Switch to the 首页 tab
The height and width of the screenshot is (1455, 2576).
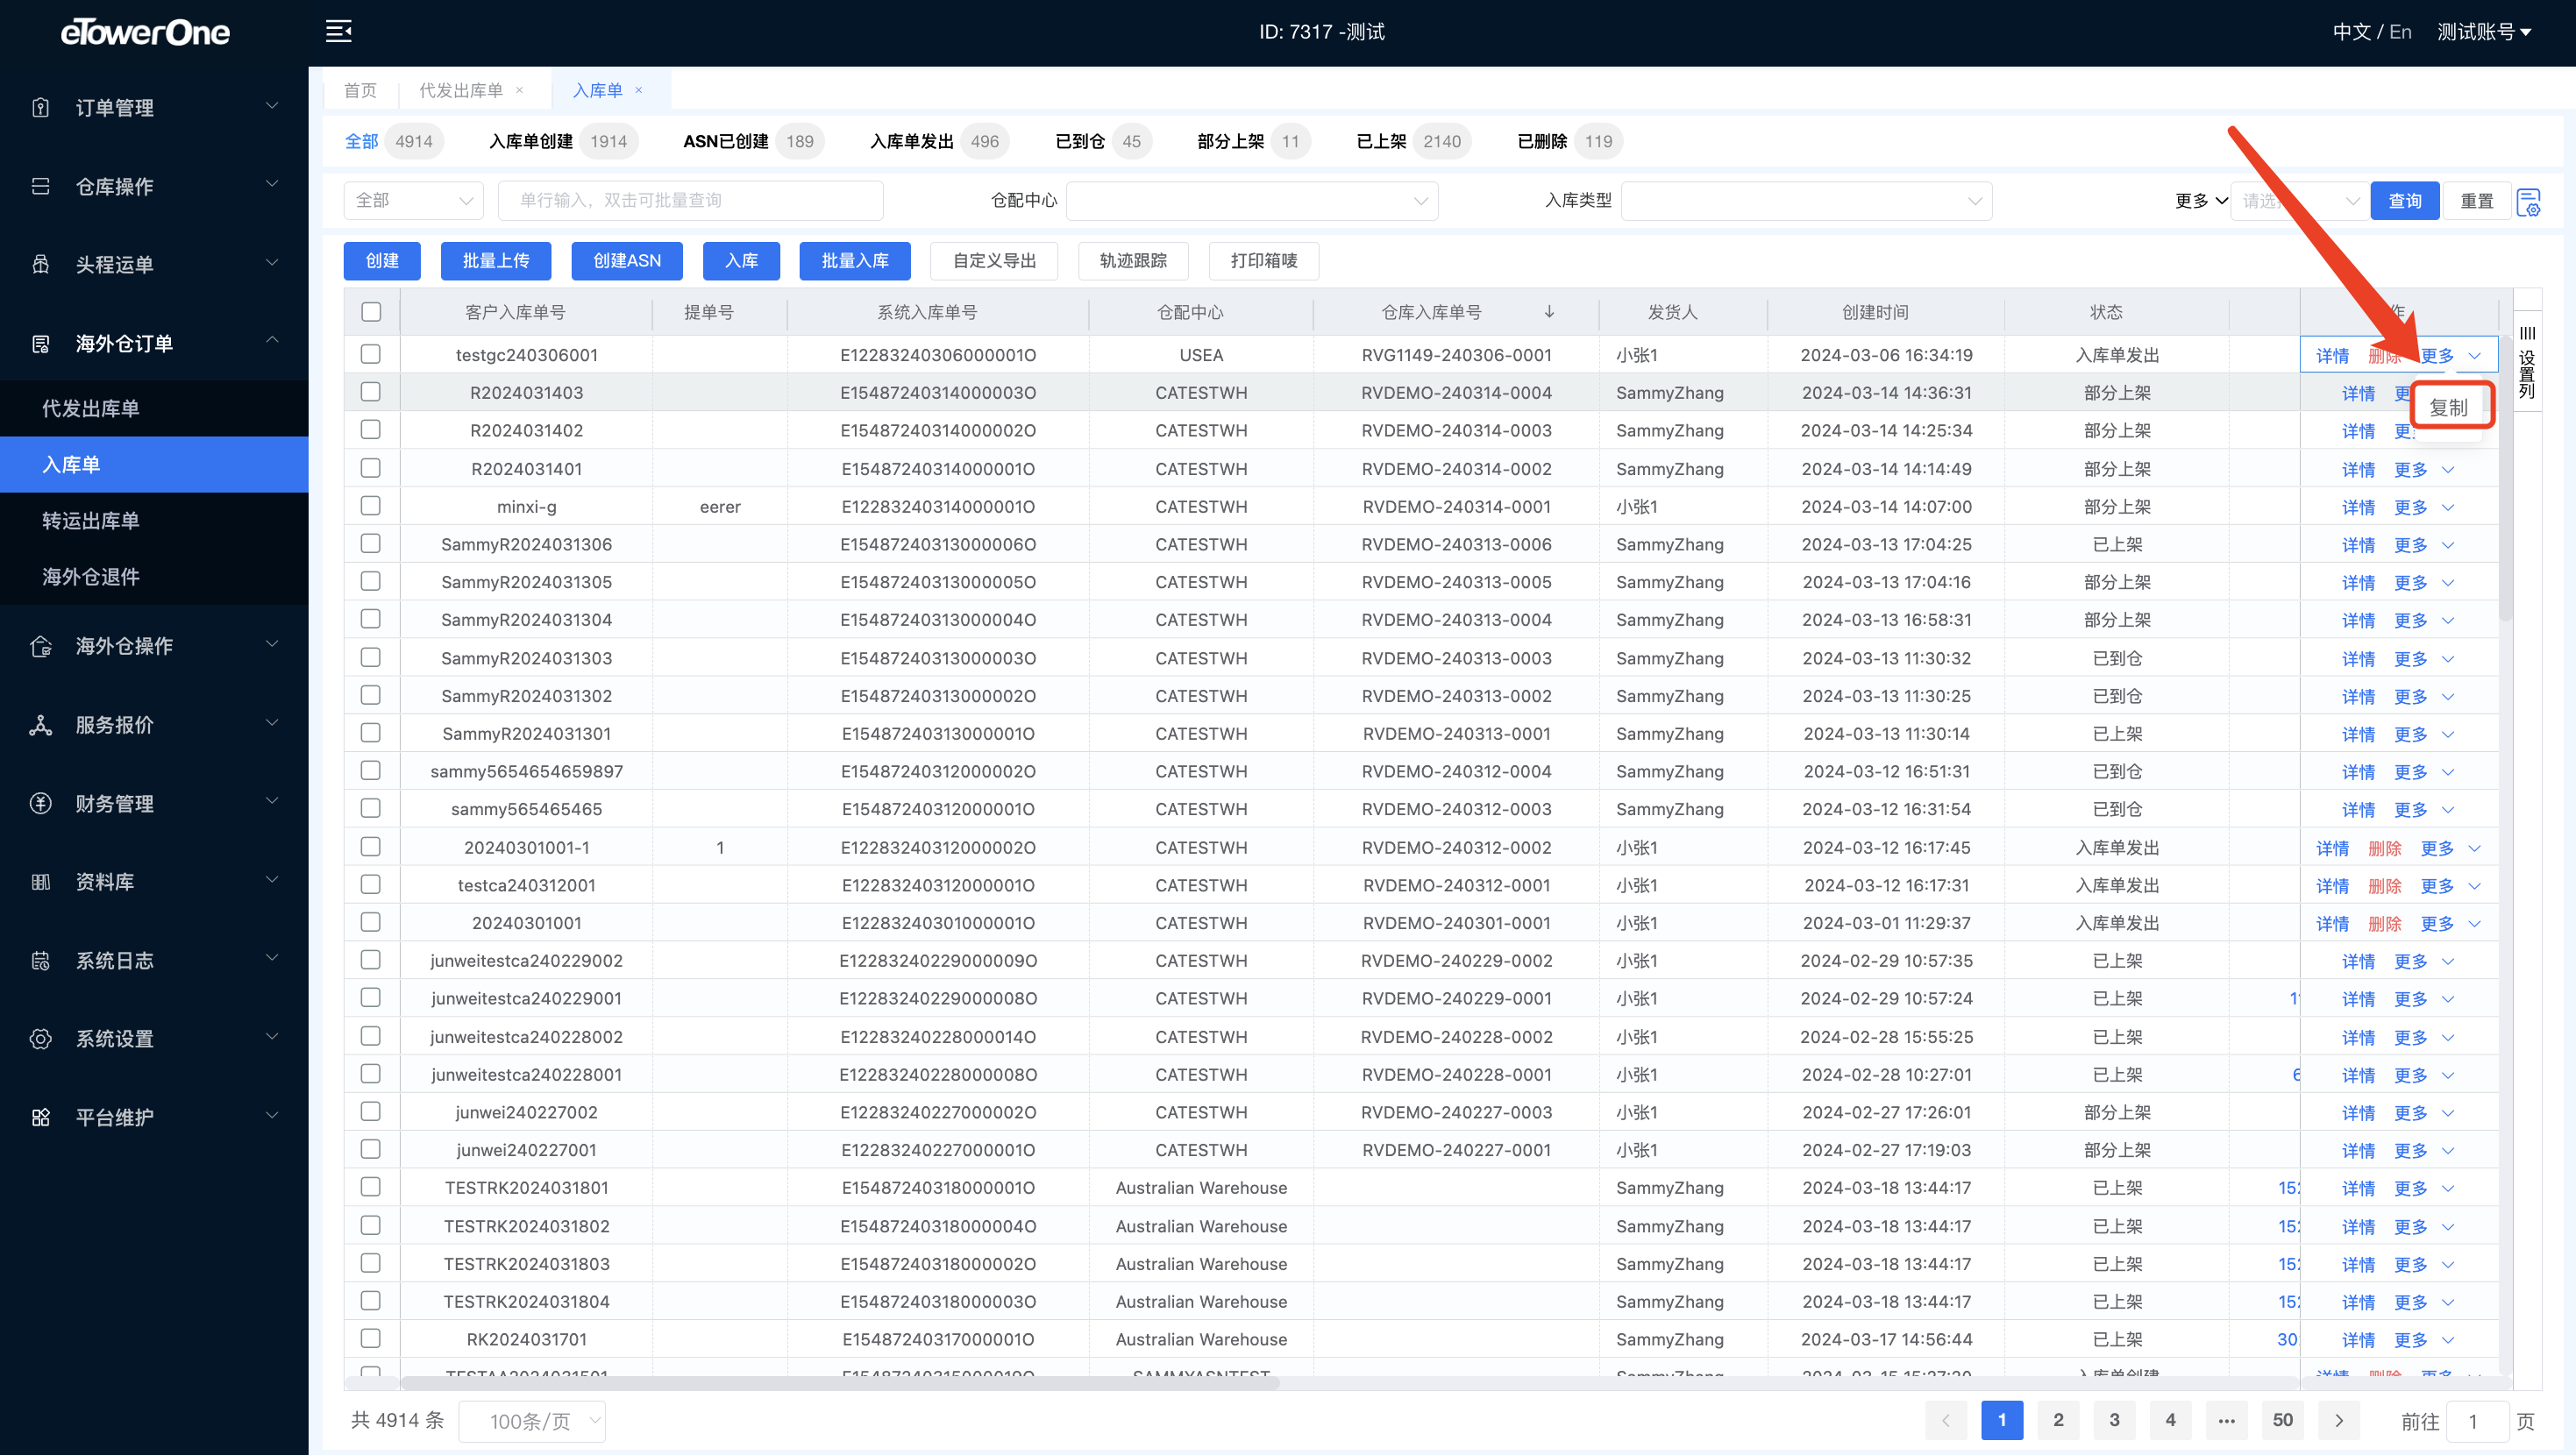(360, 90)
